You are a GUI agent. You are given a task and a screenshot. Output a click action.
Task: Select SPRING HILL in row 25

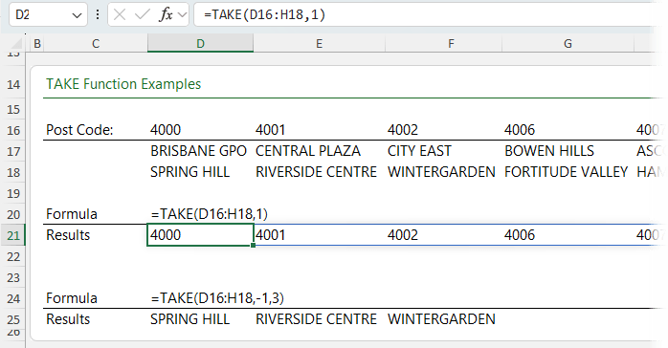point(189,319)
